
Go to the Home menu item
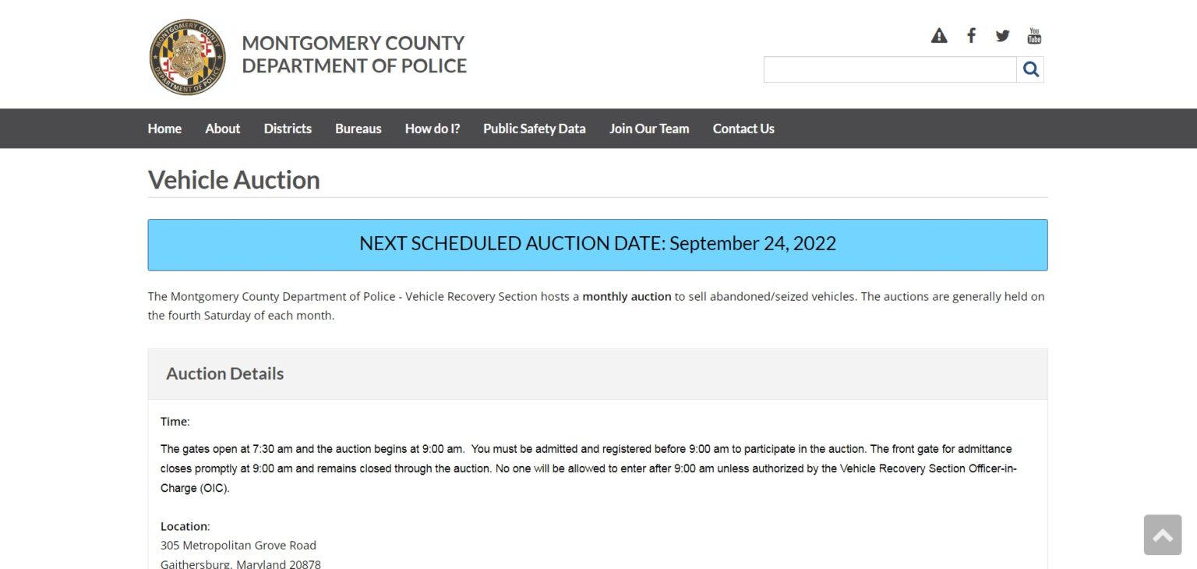pos(164,129)
